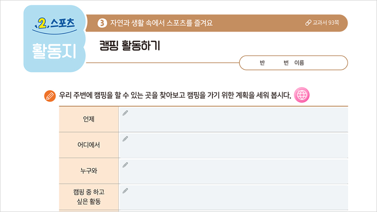The image size is (377, 212).
Task: Click the pencil icon in the 누구와 row
Action: (125, 164)
